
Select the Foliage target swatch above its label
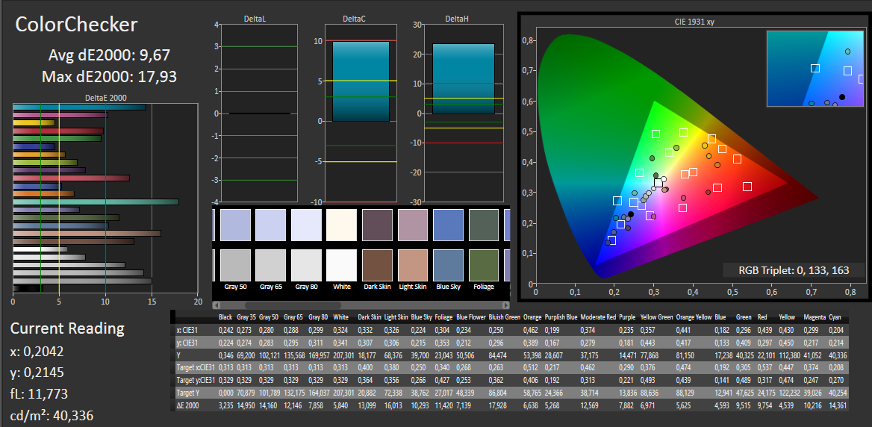[x=484, y=264]
